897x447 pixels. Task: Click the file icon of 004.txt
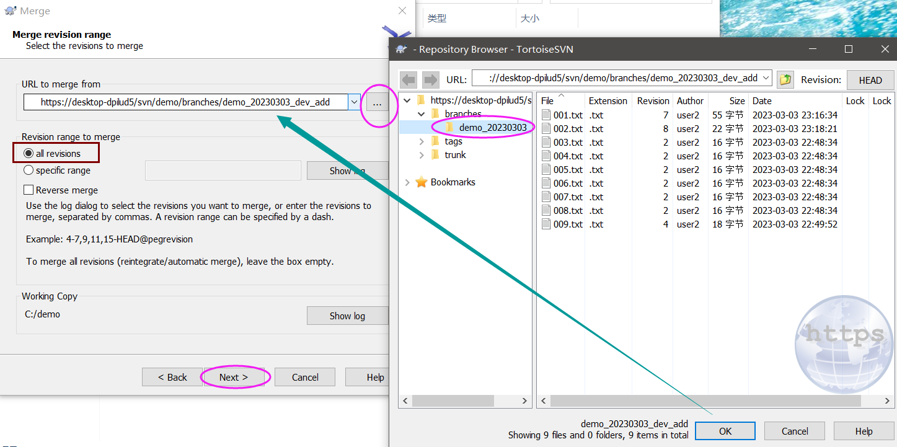(x=546, y=156)
